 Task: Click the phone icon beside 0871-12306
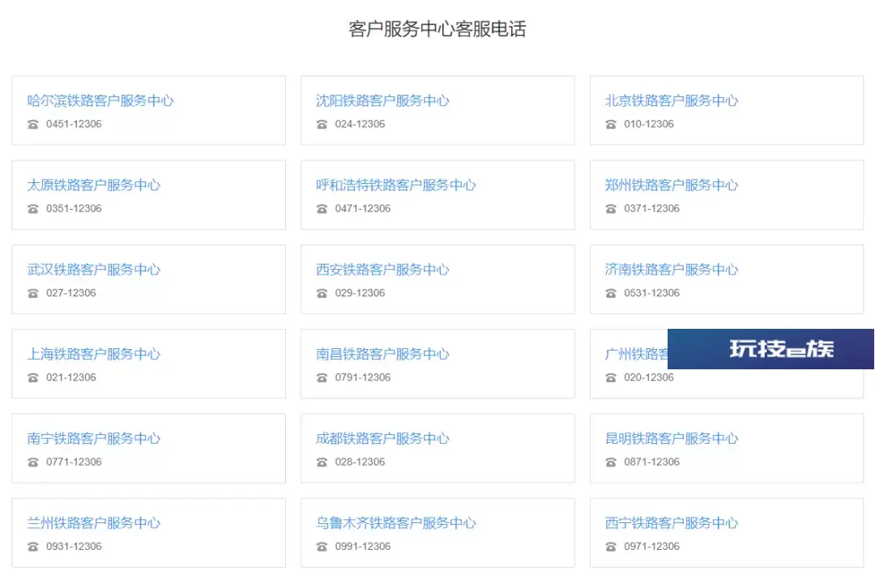click(x=611, y=462)
